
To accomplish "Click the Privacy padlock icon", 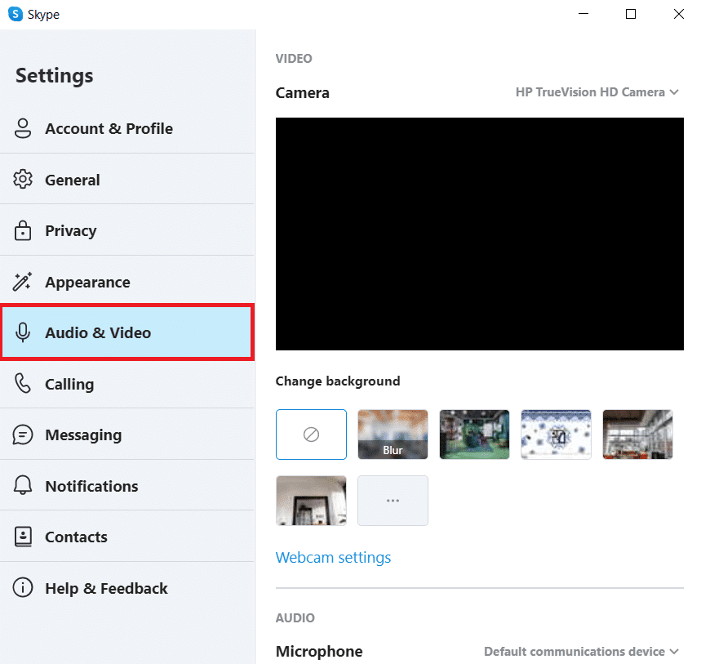I will coord(23,230).
